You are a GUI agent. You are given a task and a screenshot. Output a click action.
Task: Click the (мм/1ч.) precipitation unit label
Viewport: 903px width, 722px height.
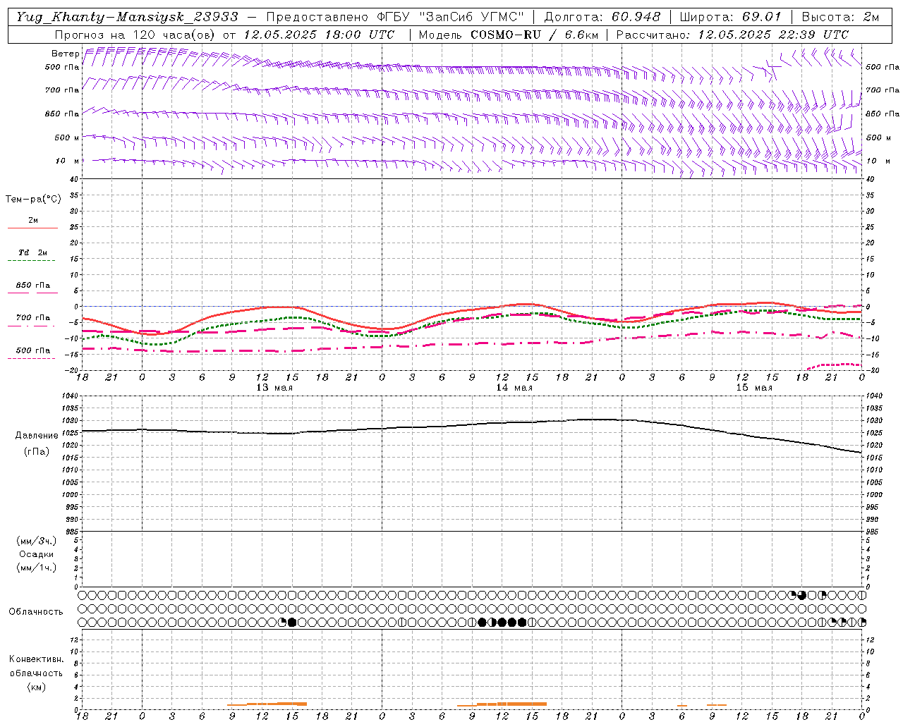[37, 568]
